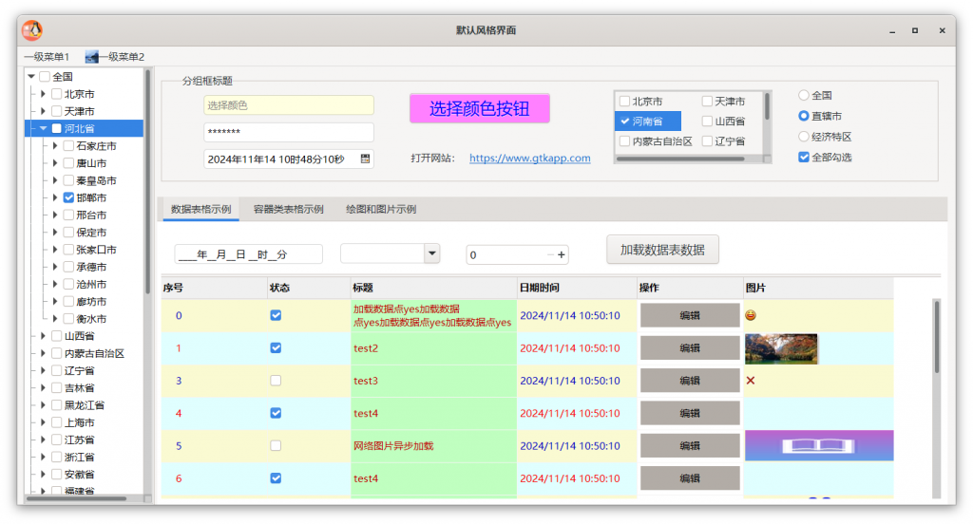
Task: Collapse the 河北省 tree node
Action: pos(43,128)
